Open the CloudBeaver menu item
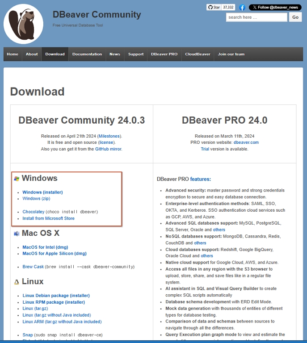Viewport: 307px width, 343px height. click(198, 54)
